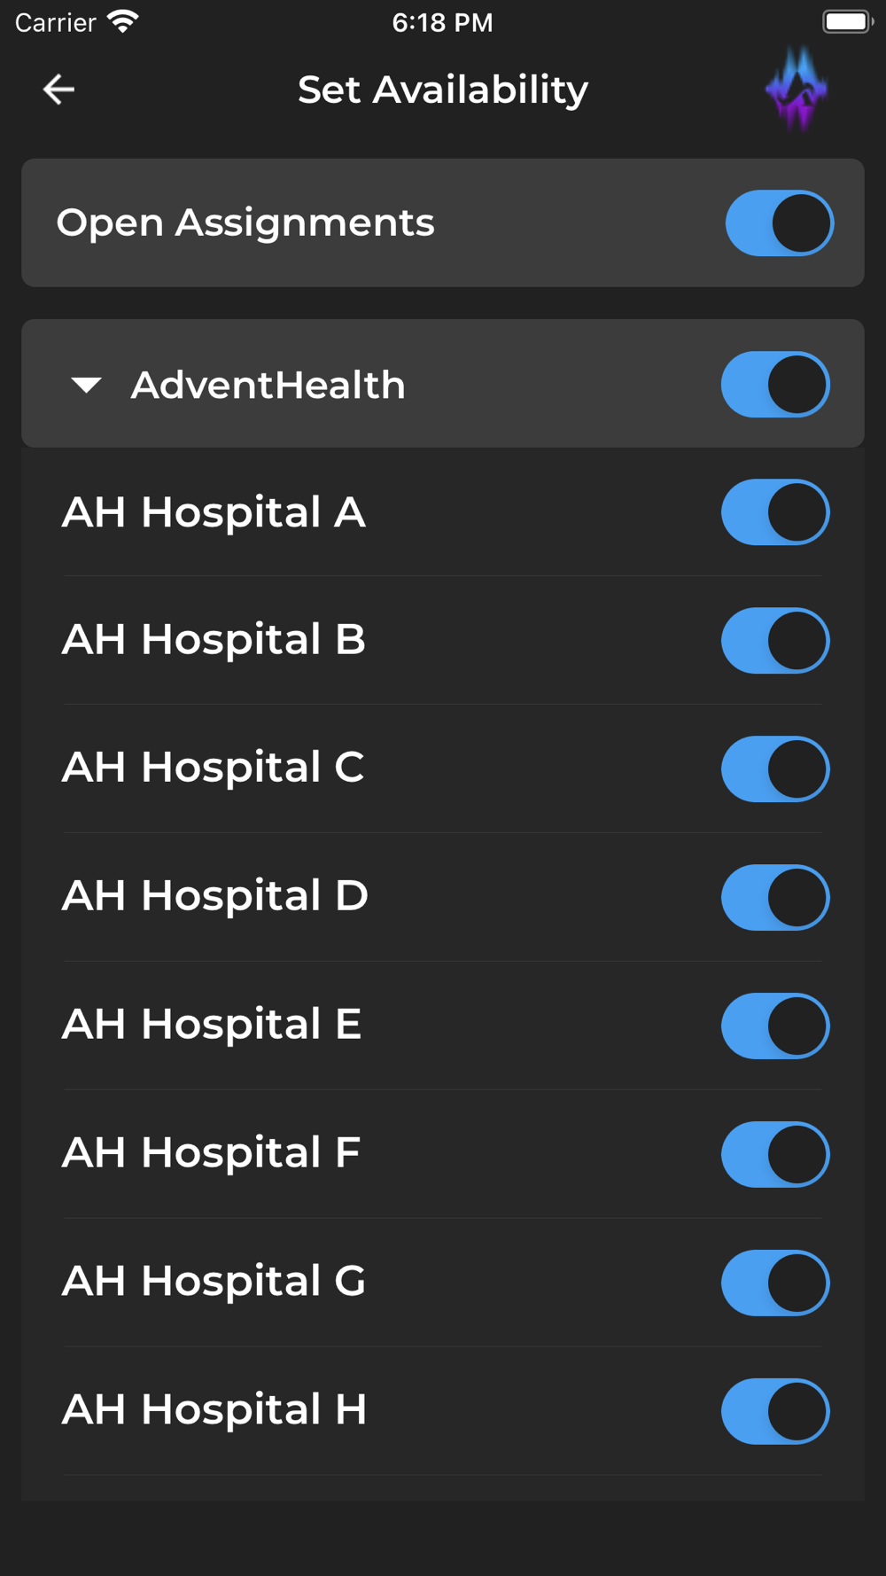
Task: Disable AH Hospital C switch
Action: pyautogui.click(x=775, y=768)
